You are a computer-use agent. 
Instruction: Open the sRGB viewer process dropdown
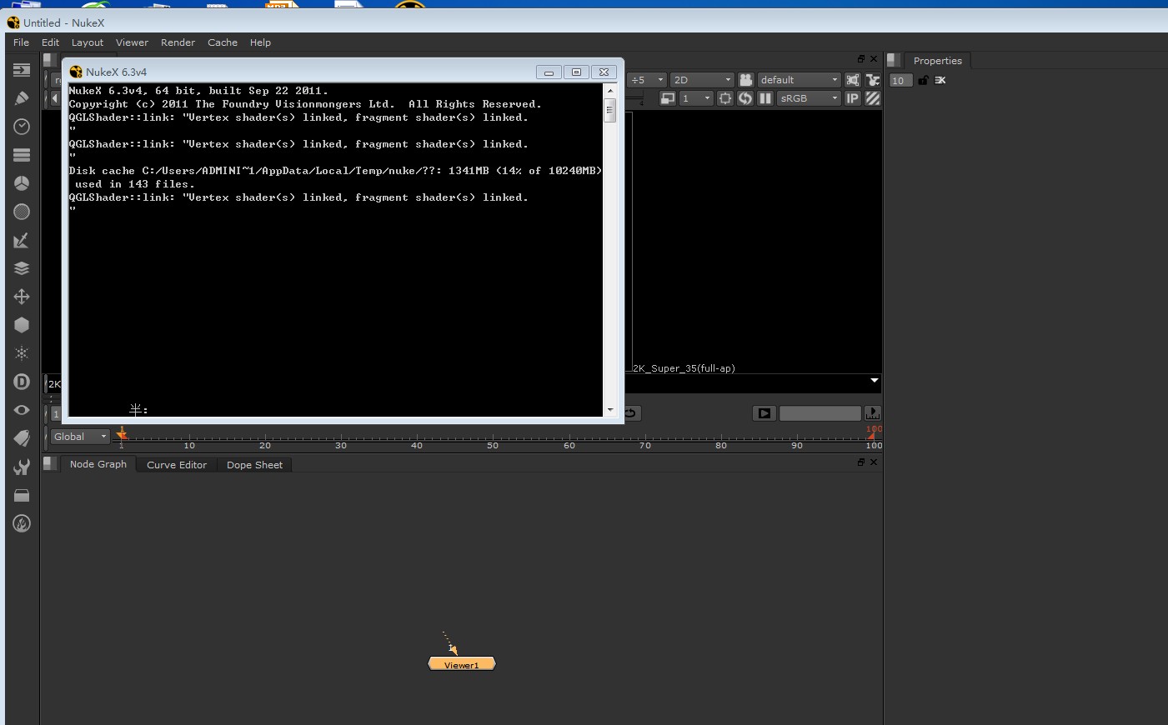tap(809, 98)
